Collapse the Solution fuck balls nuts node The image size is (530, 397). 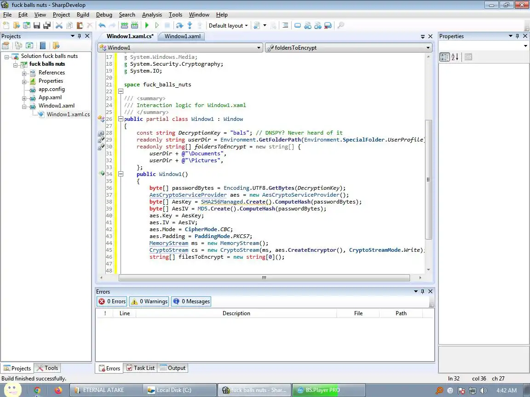[6, 57]
